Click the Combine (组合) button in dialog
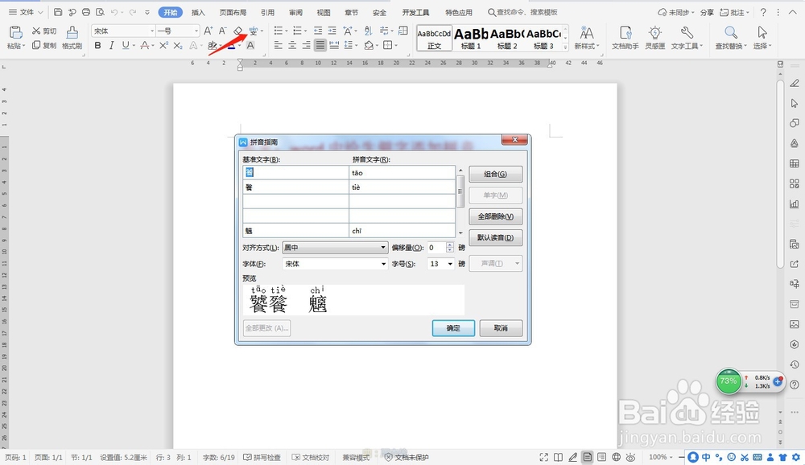Viewport: 805px width, 465px height. [495, 174]
